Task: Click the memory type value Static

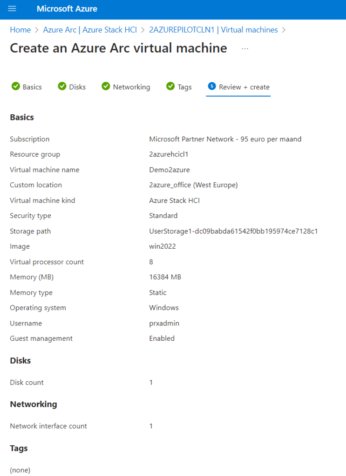Action: [158, 292]
